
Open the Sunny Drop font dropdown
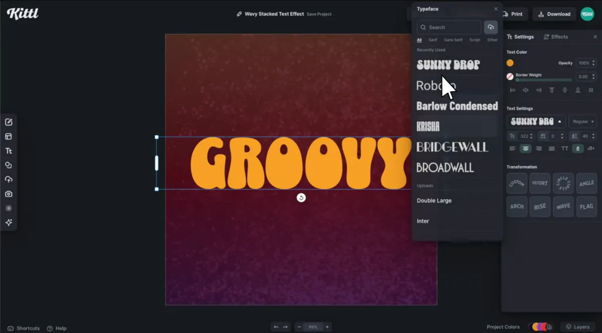536,121
